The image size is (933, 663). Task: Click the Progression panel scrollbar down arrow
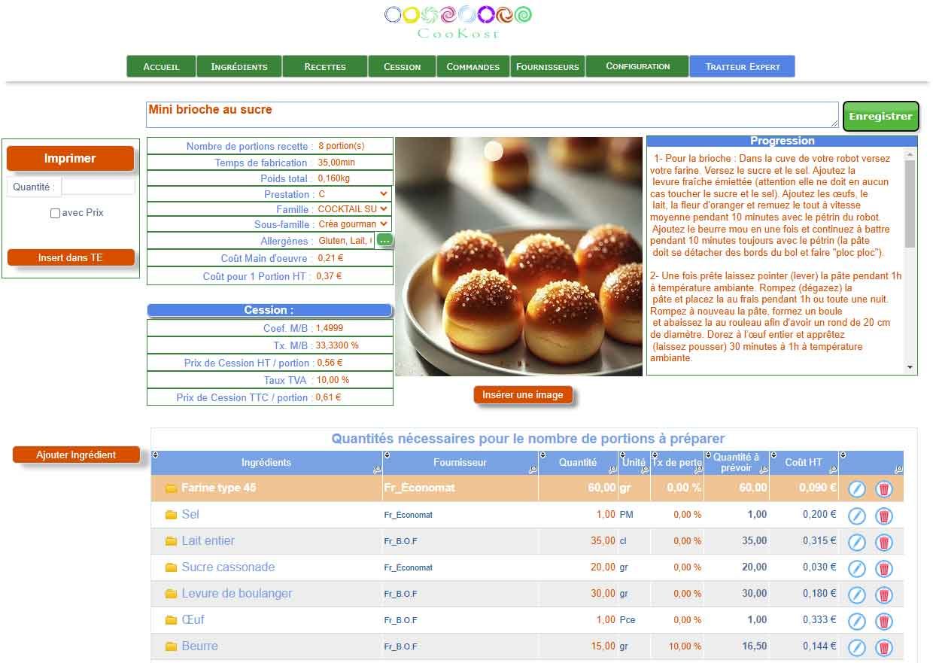(910, 367)
